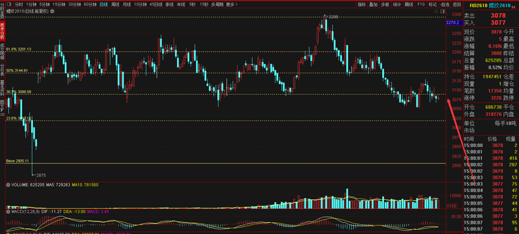Screen dimensions: 519x234
Task: Select the 15秒 period
Action: [204, 5]
